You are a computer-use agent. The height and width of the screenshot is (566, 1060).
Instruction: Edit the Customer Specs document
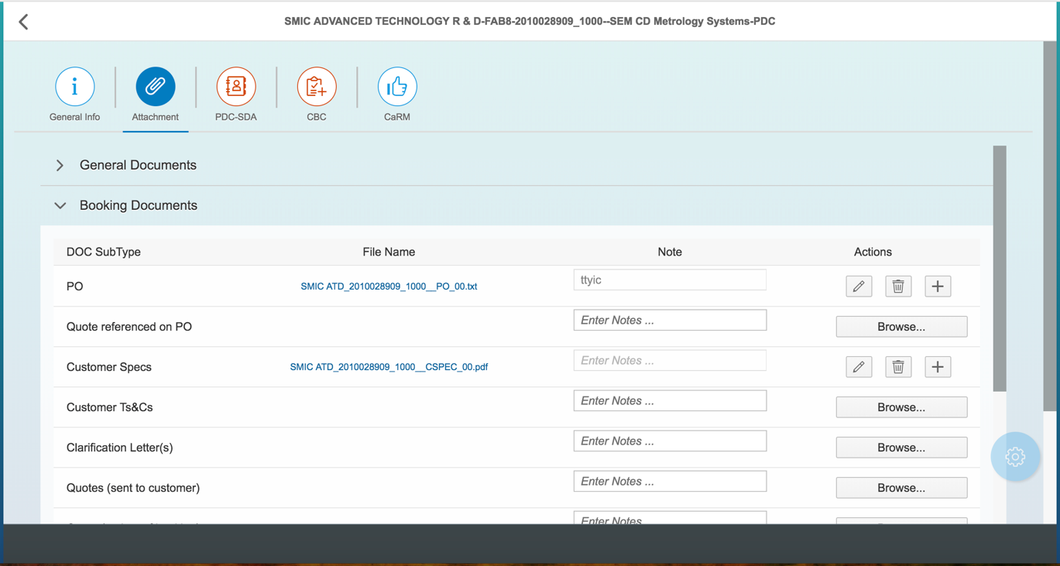(x=859, y=367)
